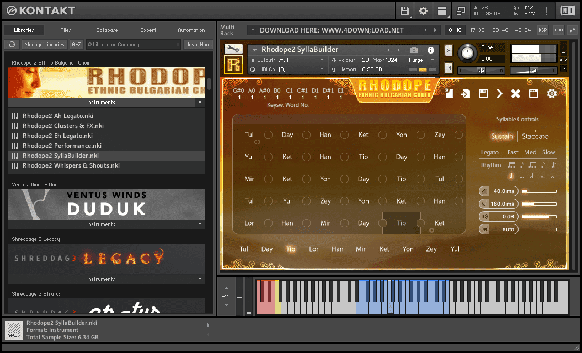Toggle the circle after first-row Tul
582x353 pixels.
click(268, 135)
